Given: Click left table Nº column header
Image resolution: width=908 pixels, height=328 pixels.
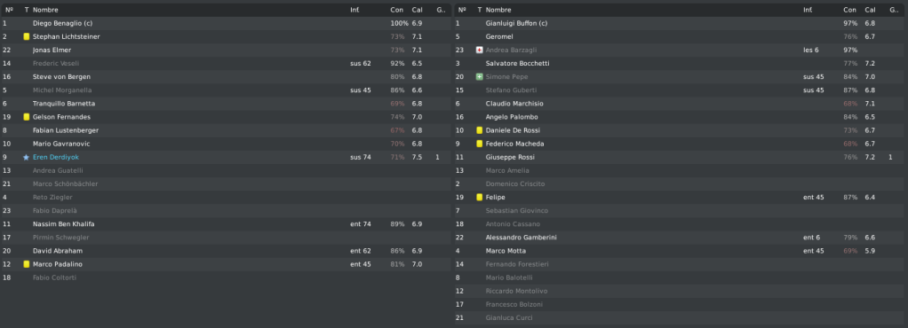Looking at the screenshot, I should pyautogui.click(x=9, y=10).
